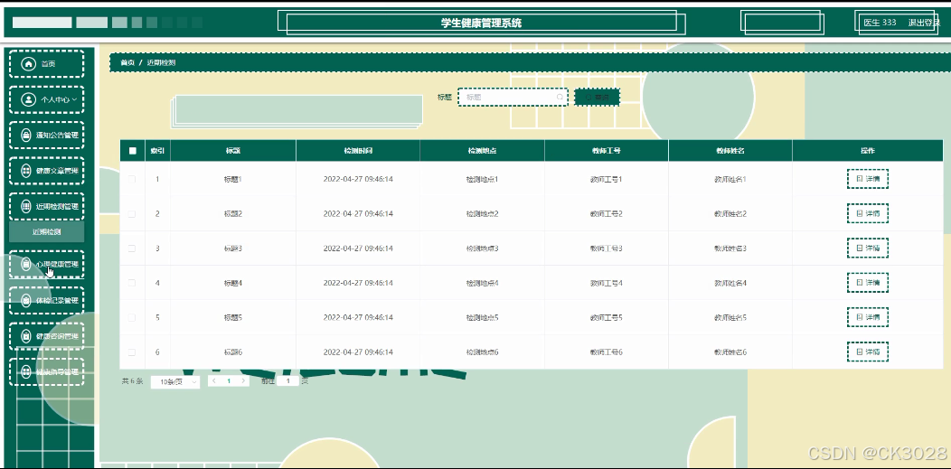Check the box for row 标题5

coord(132,317)
